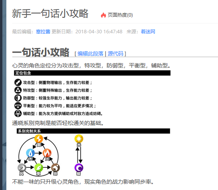This screenshot has width=218, height=190.
Task: Click section heading 一句话小攻略
Action: (41, 52)
